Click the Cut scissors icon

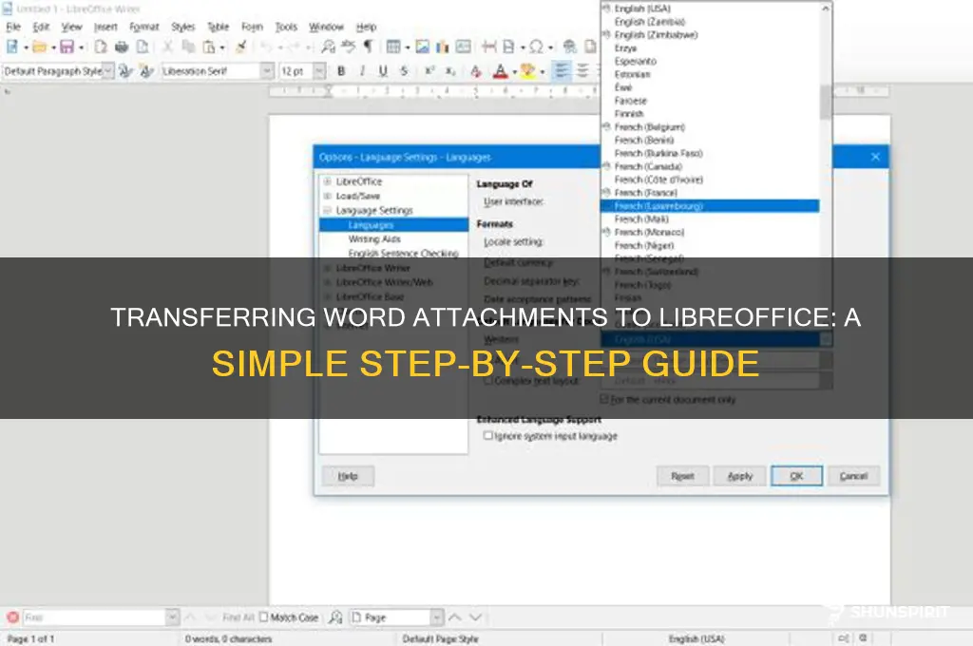(167, 47)
